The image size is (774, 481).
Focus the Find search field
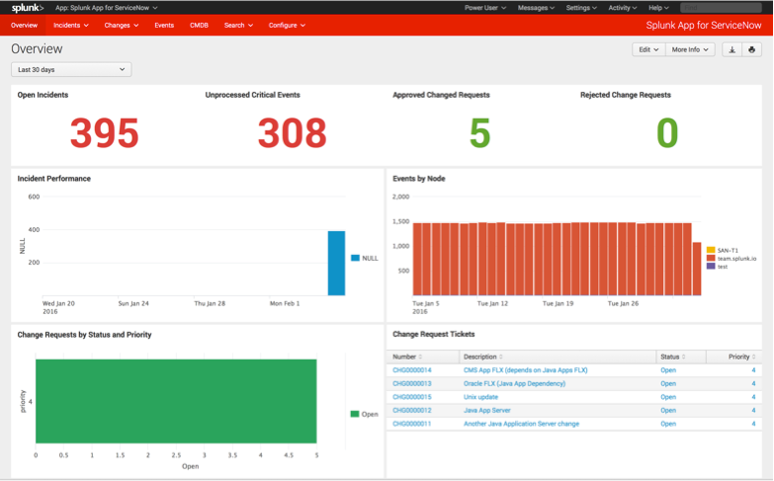[x=721, y=8]
